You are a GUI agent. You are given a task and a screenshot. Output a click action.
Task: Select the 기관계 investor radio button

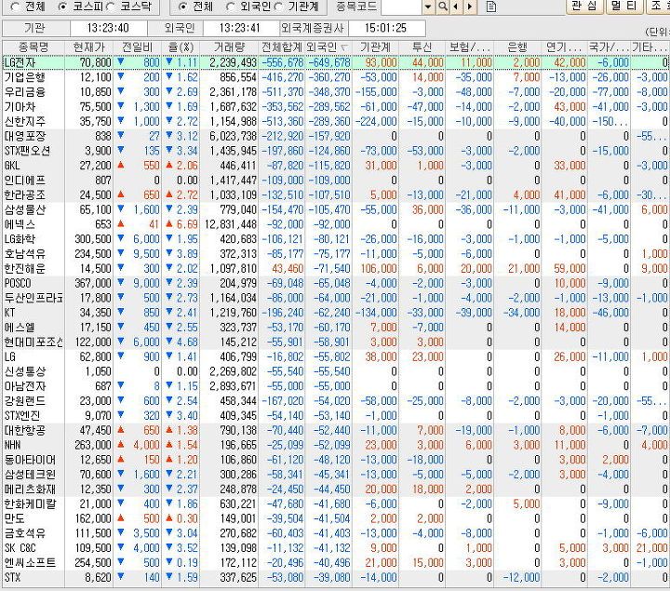pos(278,7)
